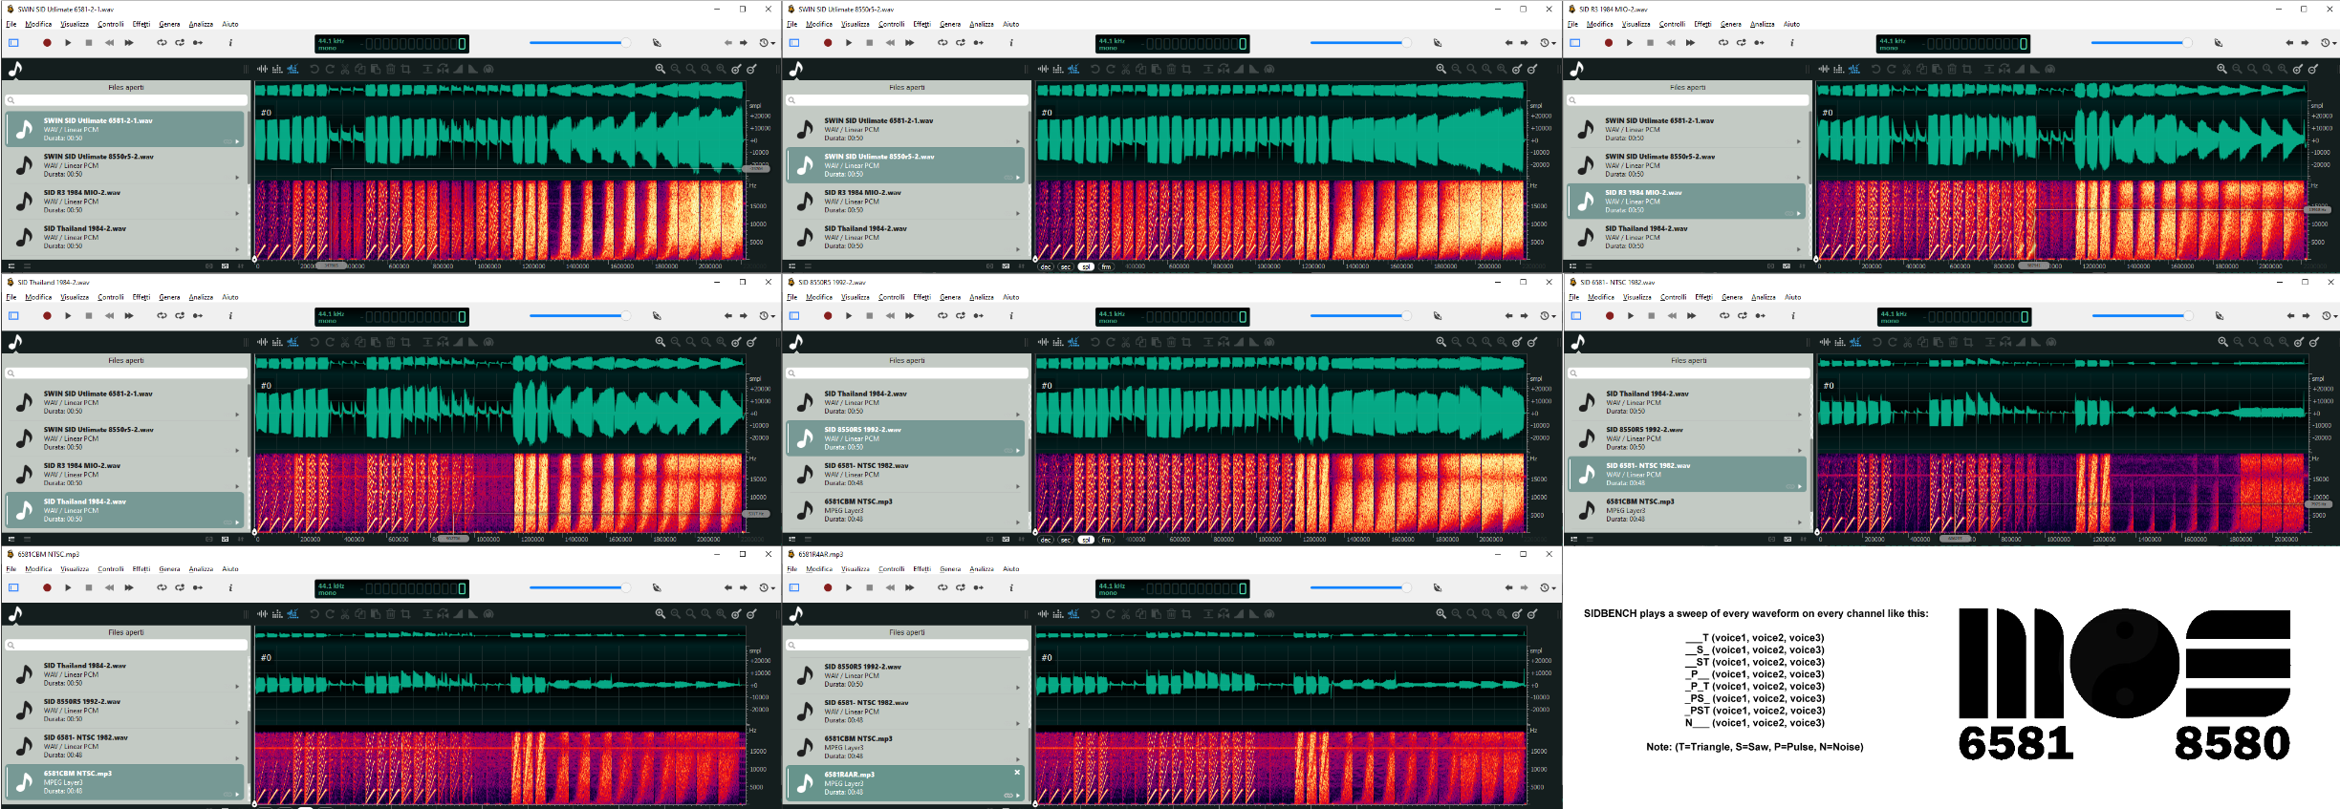
Task: Click 'fm' time format in SID 8550R5 1992-2.wav window
Action: coord(1106,541)
